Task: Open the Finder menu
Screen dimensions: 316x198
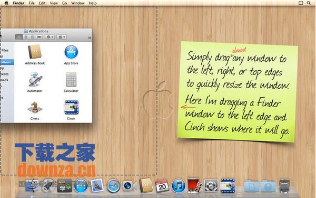Action: click(x=18, y=3)
